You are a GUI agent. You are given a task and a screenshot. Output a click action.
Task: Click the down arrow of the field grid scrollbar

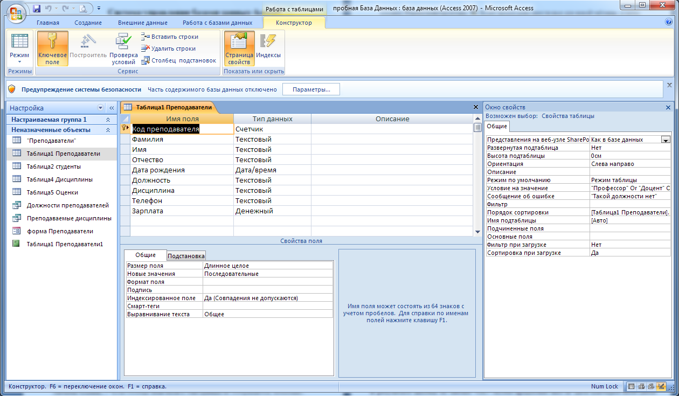pyautogui.click(x=477, y=232)
